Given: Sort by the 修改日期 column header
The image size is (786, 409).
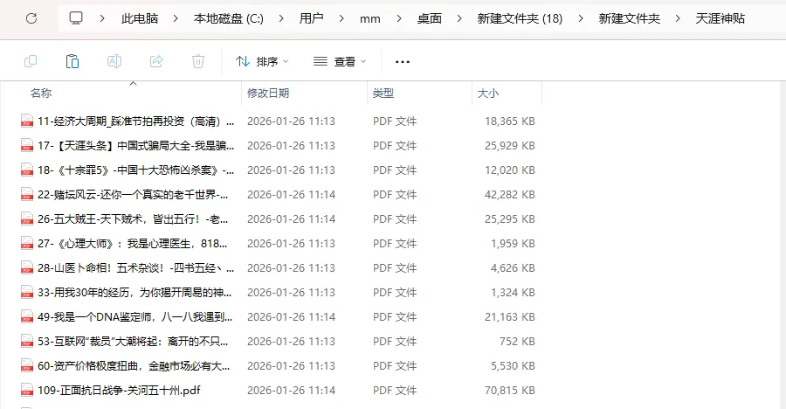Looking at the screenshot, I should pos(268,93).
